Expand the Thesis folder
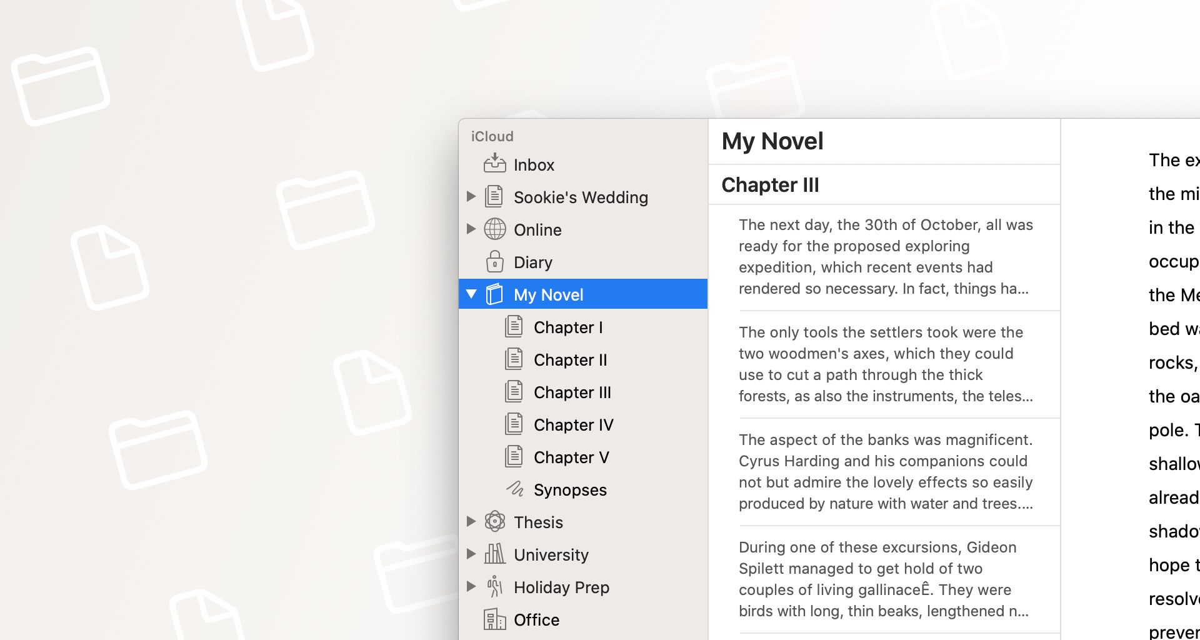The image size is (1200, 640). coord(471,522)
